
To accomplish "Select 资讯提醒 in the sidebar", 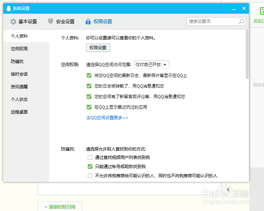I will click(x=26, y=87).
